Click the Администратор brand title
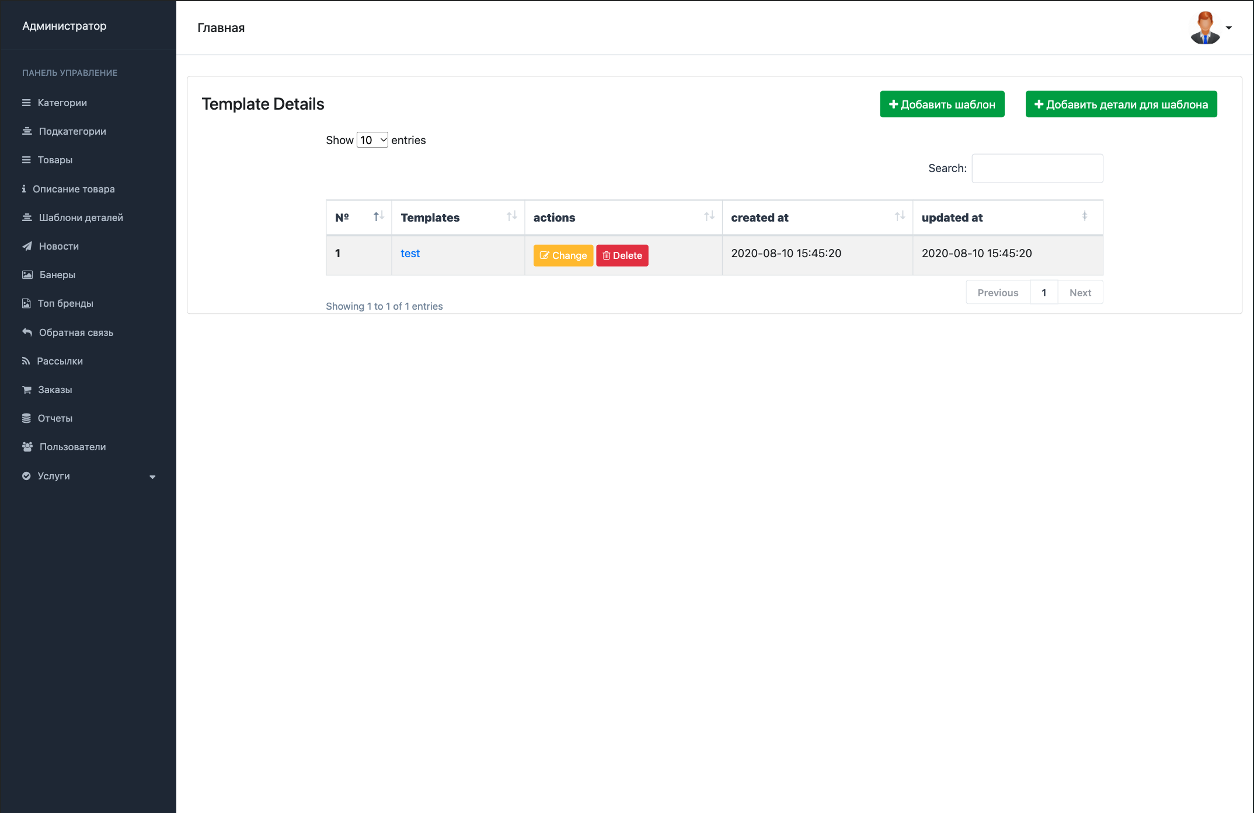This screenshot has height=813, width=1254. pos(64,26)
